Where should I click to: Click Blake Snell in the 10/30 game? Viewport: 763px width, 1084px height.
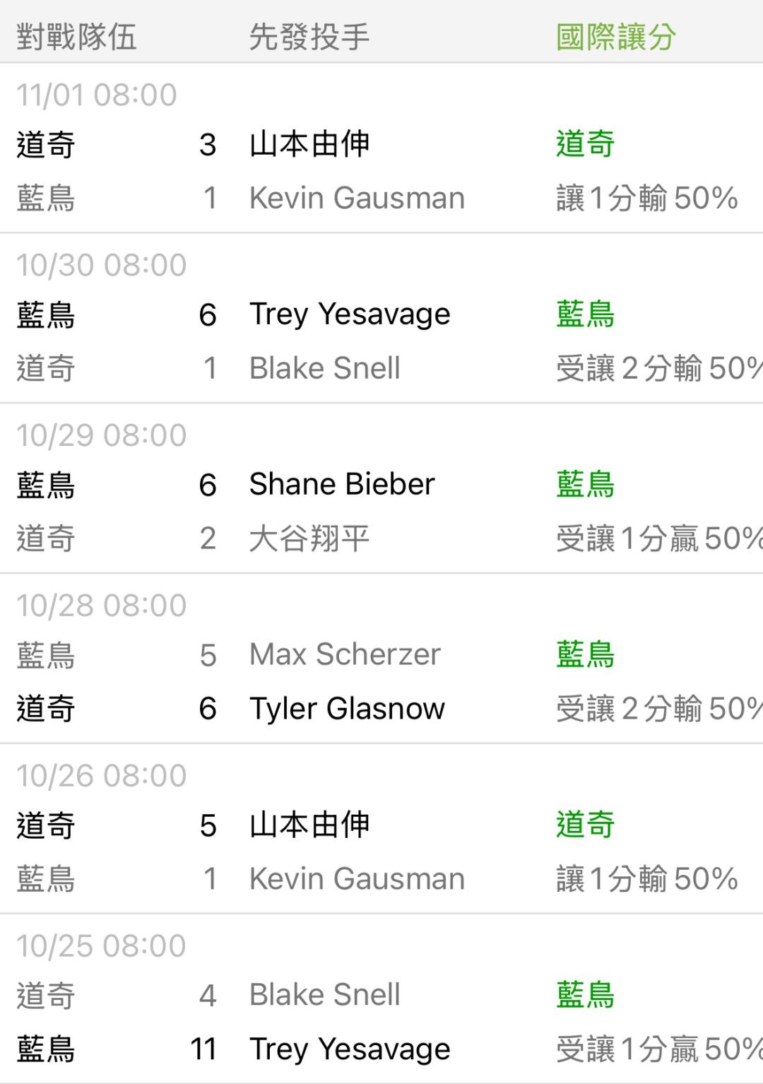point(324,368)
